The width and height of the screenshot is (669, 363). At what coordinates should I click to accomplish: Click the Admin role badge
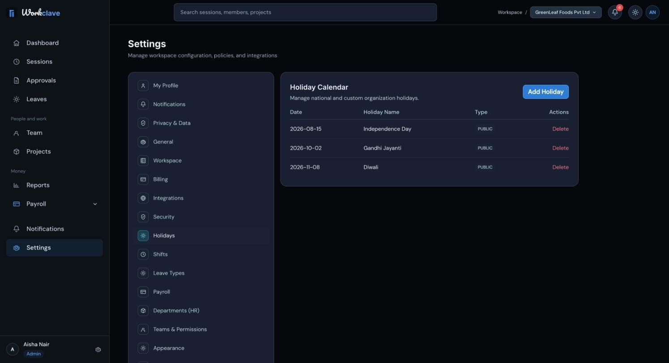pyautogui.click(x=34, y=354)
